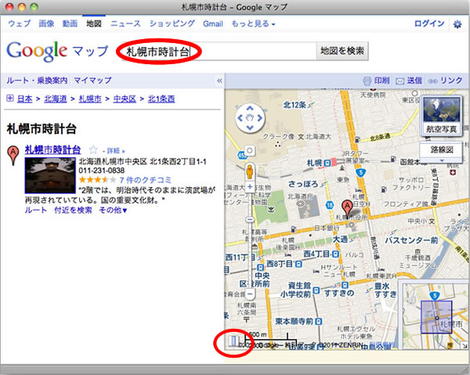
Task: Select the 地図 tab
Action: [x=94, y=23]
